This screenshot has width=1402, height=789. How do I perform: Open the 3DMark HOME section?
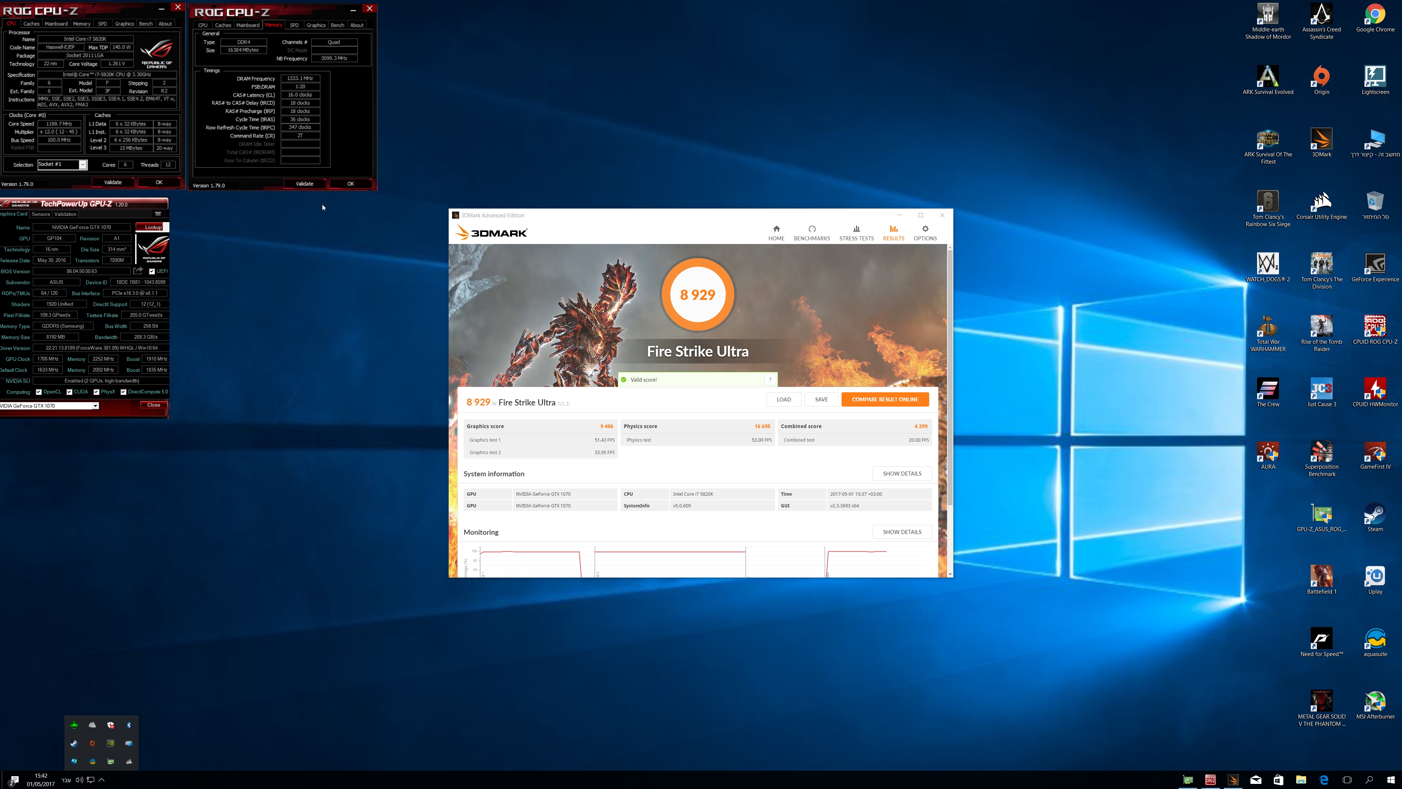[x=776, y=233]
